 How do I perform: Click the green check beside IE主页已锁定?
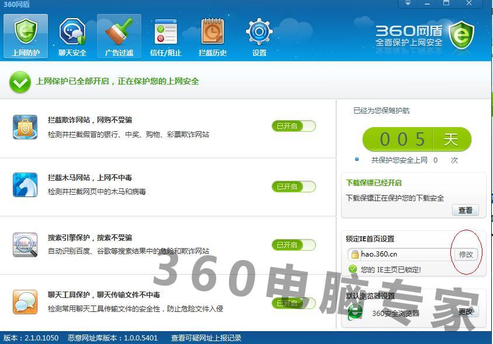coord(353,269)
